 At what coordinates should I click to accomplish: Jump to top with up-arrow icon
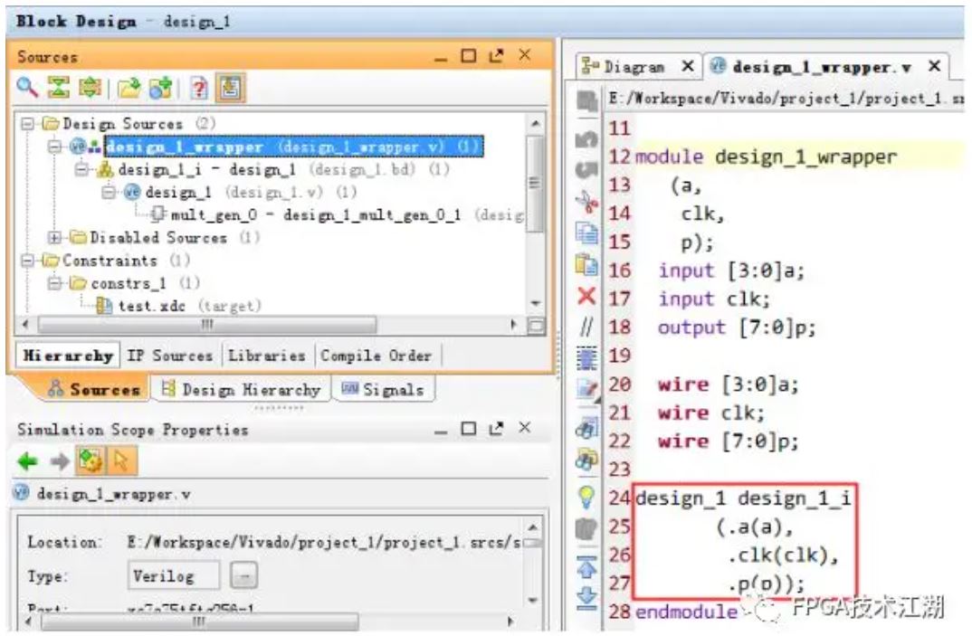pyautogui.click(x=586, y=568)
